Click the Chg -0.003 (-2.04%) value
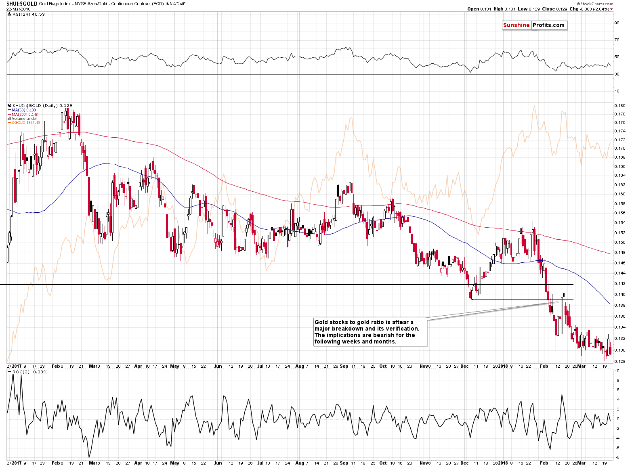This screenshot has width=632, height=467. pos(589,9)
